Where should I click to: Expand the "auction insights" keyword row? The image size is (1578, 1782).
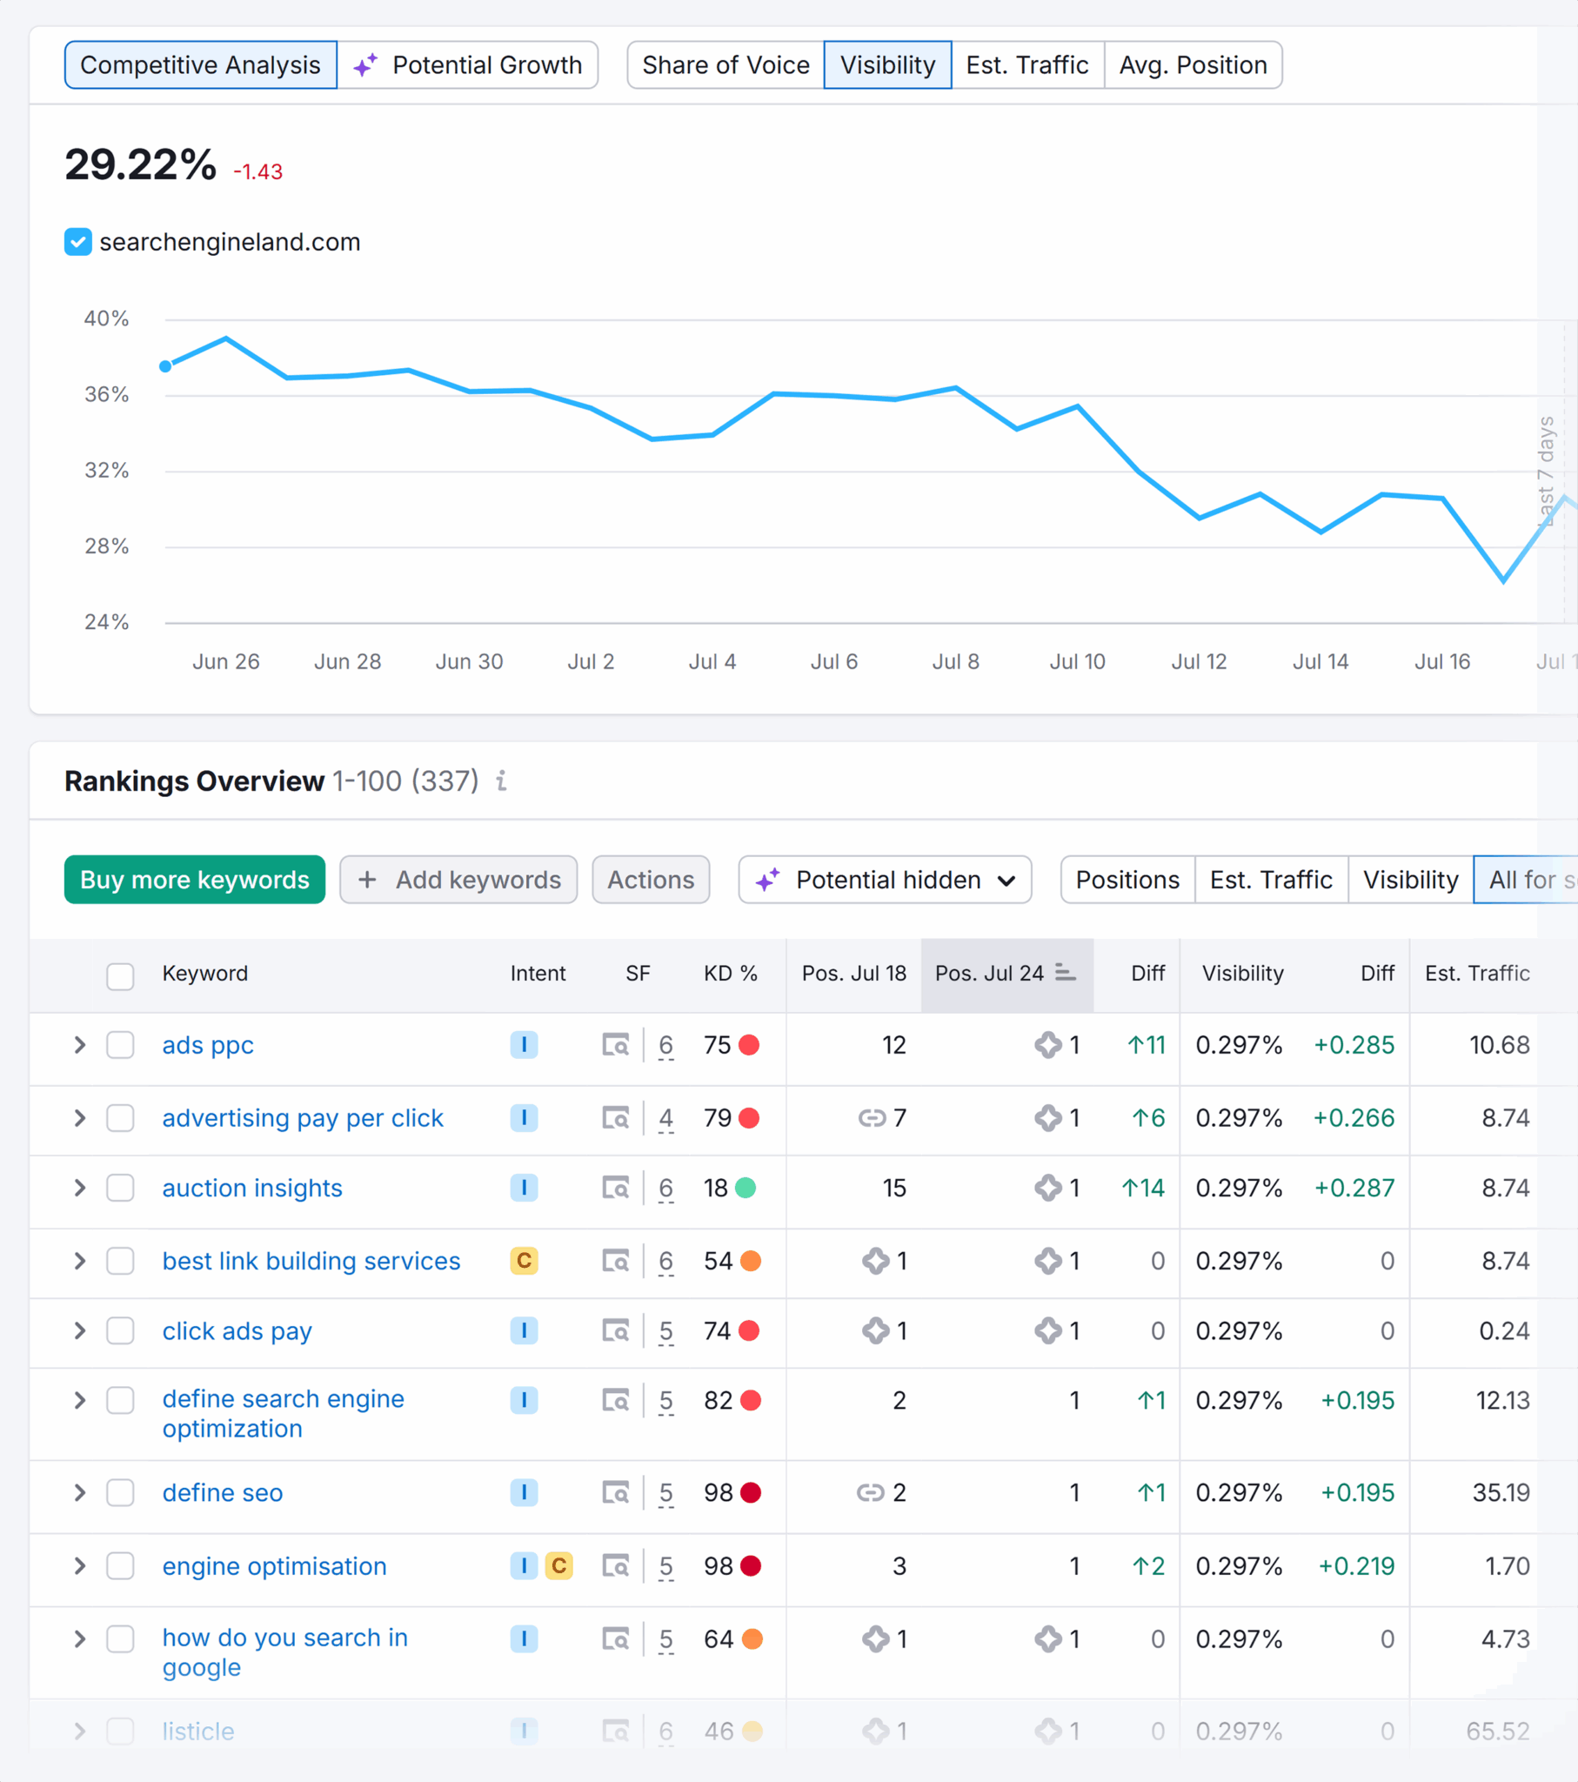click(x=79, y=1188)
